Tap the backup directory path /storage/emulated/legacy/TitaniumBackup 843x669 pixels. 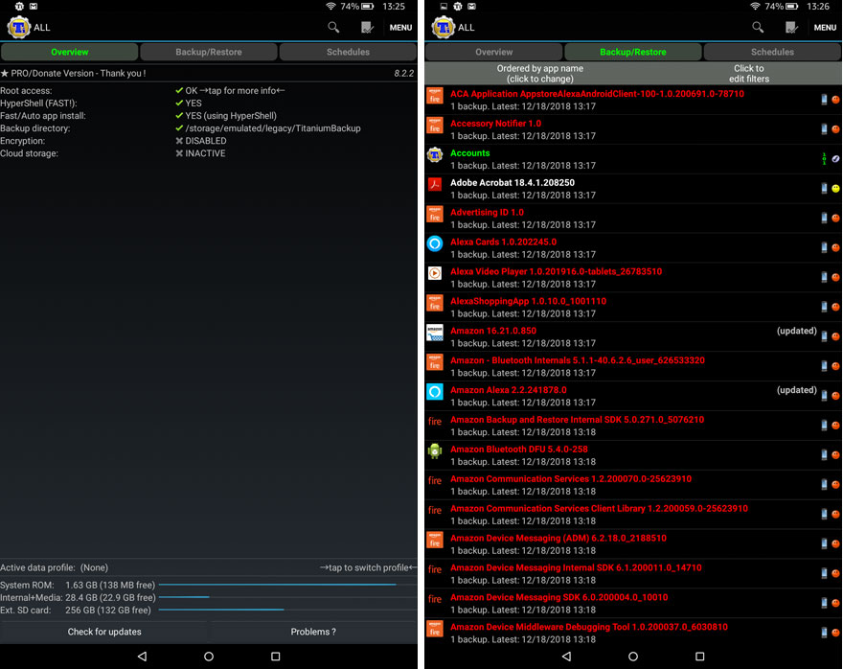tap(273, 128)
